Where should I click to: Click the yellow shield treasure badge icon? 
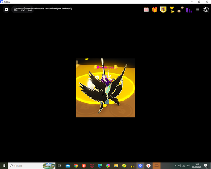(x=163, y=10)
